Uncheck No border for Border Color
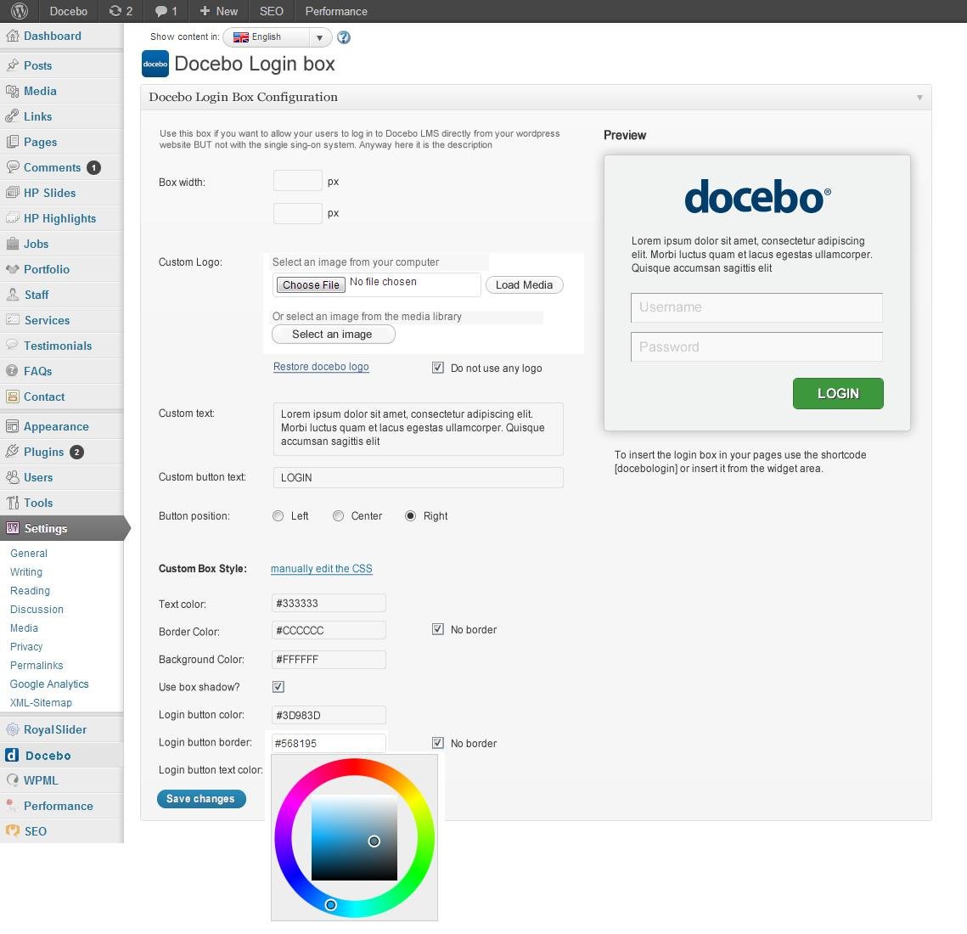The width and height of the screenshot is (967, 934). coord(437,628)
